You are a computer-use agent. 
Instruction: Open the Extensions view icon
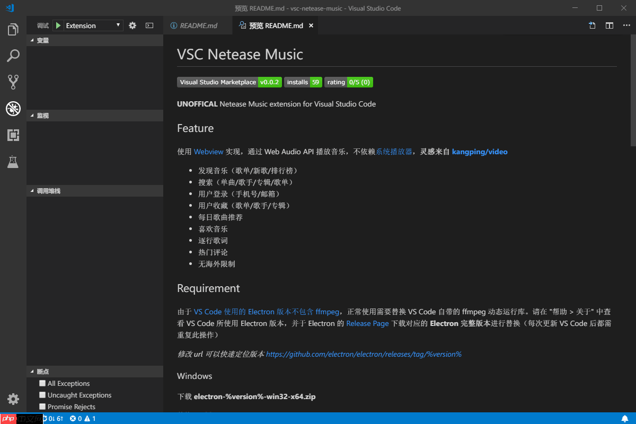13,135
